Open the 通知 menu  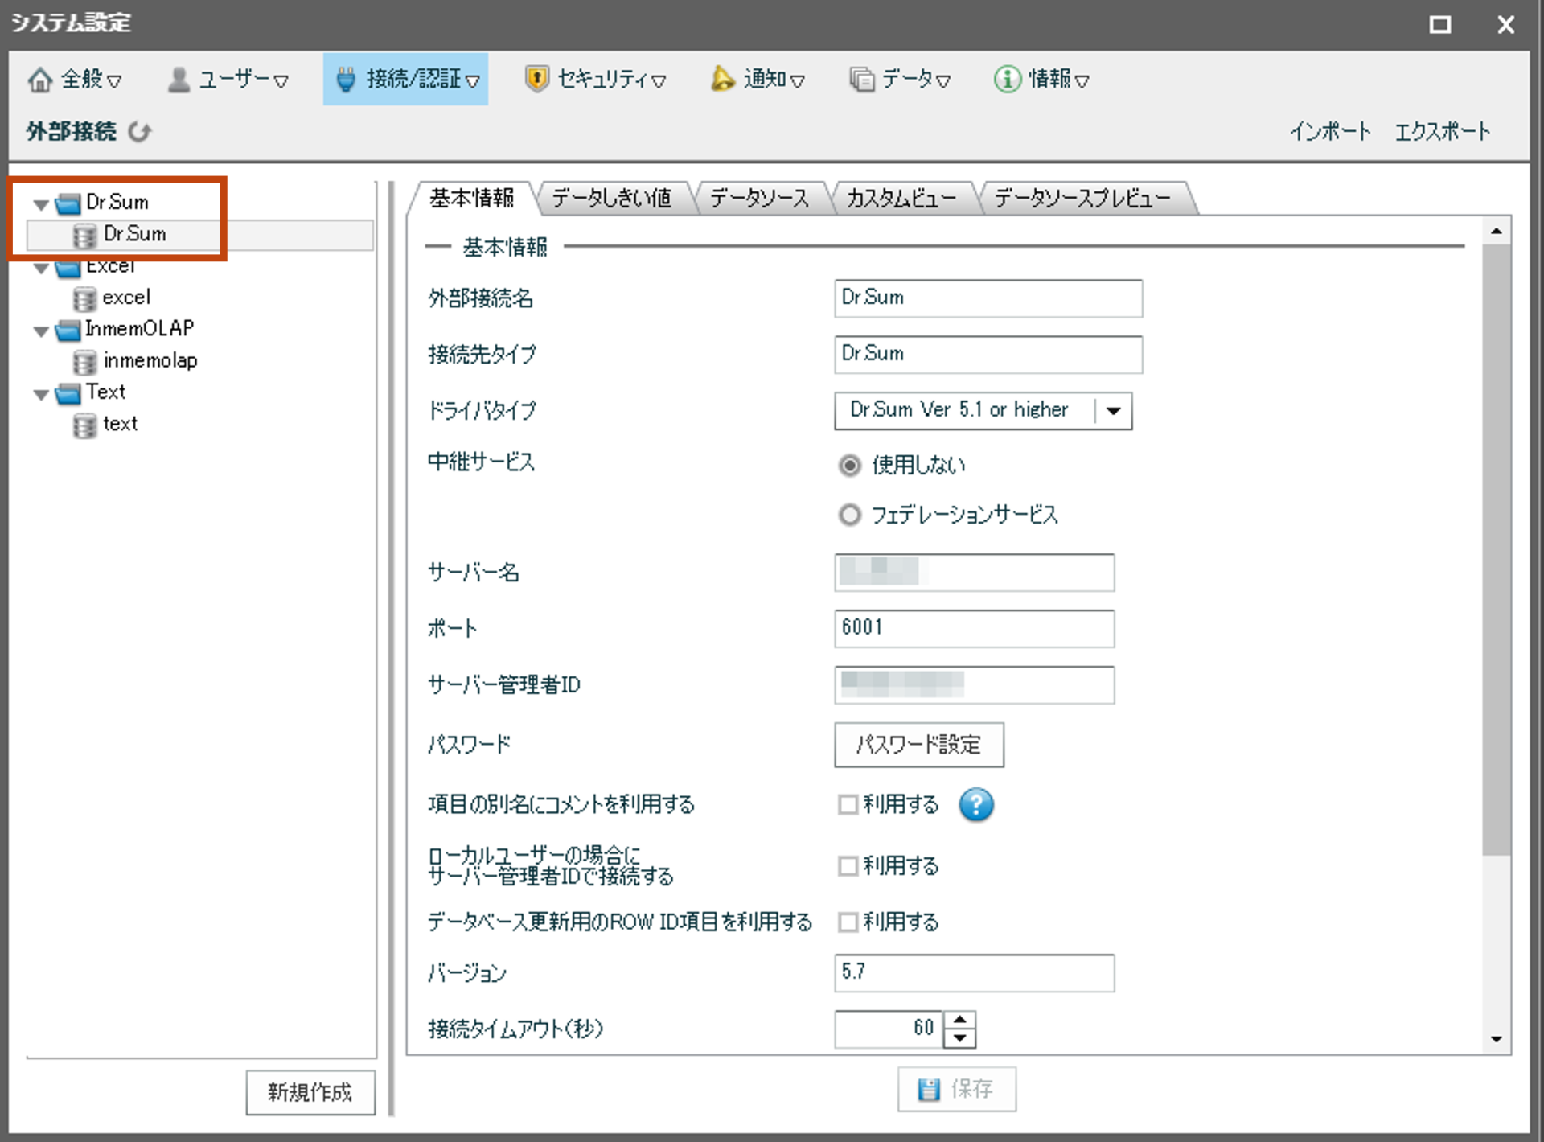point(758,79)
